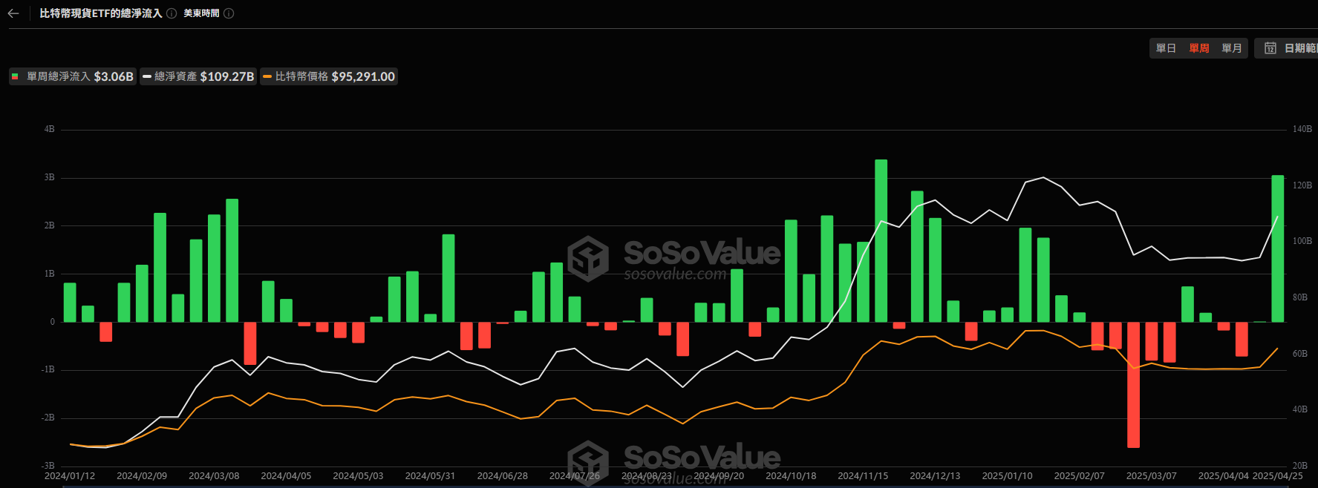This screenshot has height=488, width=1318.
Task: Click the white line swatch of total net assets legend
Action: [147, 76]
